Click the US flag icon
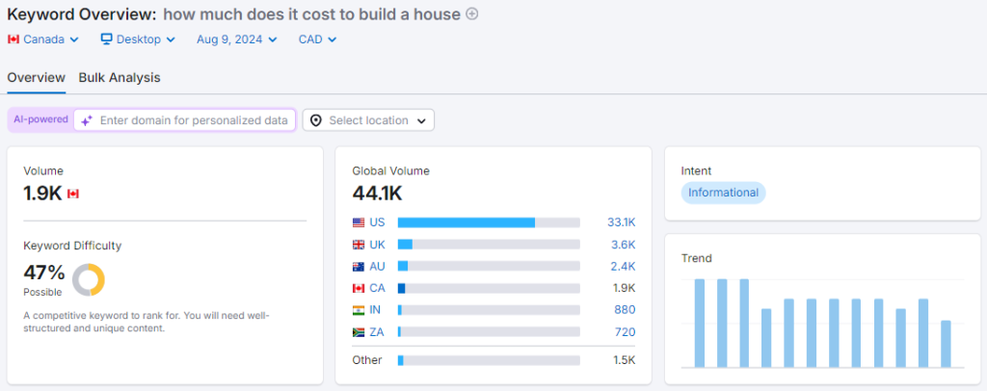This screenshot has height=391, width=987. pyautogui.click(x=359, y=222)
